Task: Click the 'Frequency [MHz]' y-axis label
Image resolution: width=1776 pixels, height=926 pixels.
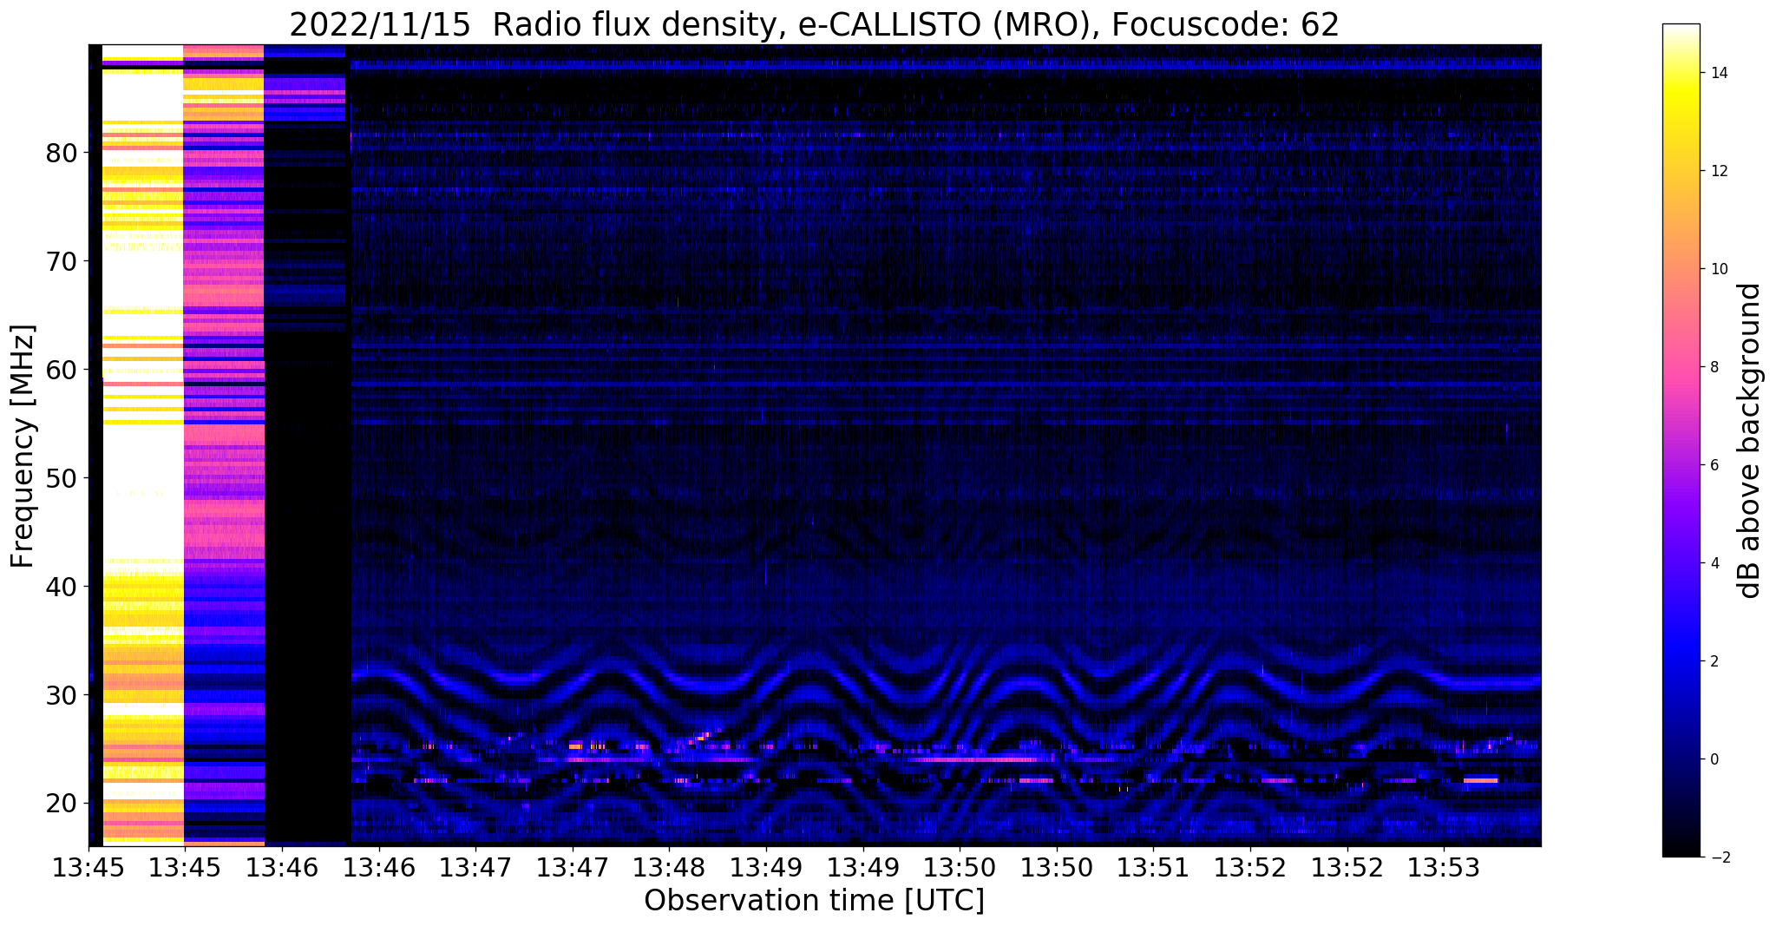Action: click(23, 446)
